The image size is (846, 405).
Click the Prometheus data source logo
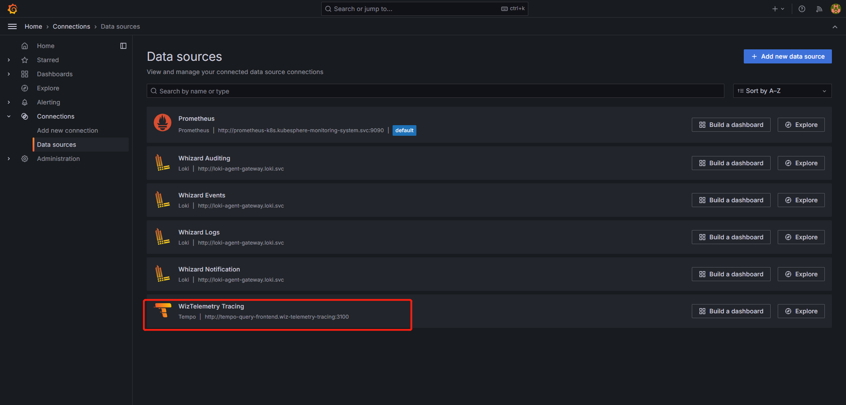[163, 123]
